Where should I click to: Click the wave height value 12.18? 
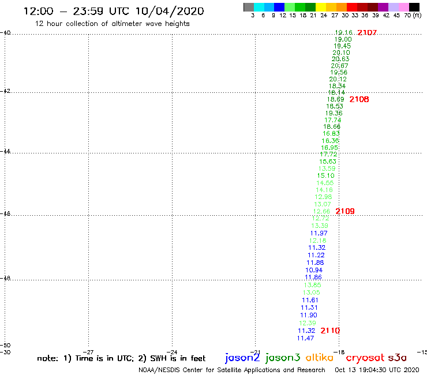318,241
